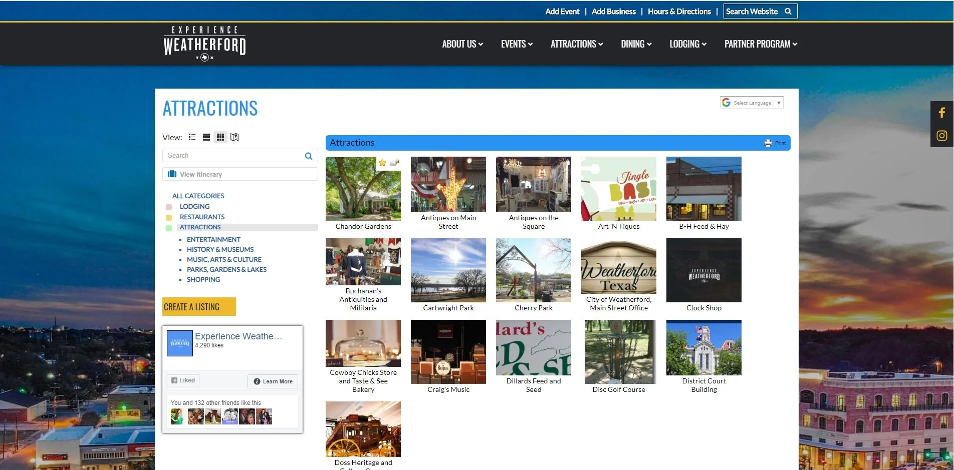Open Facebook via the right sidebar icon
Image resolution: width=954 pixels, height=470 pixels.
(942, 112)
